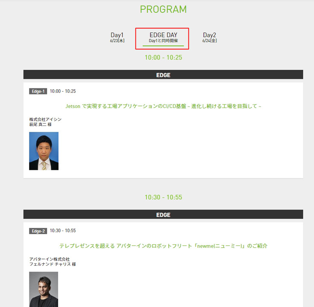Click the EDGE track bar above Edge-2
The width and height of the screenshot is (314, 307).
pyautogui.click(x=163, y=214)
